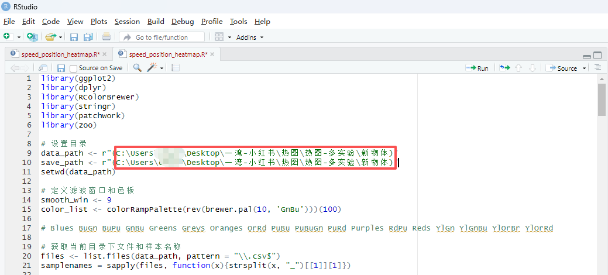Show document outline icon
This screenshot has width=608, height=275.
click(x=597, y=68)
